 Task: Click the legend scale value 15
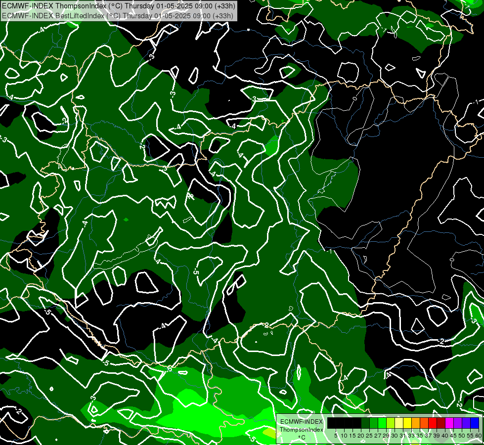pyautogui.click(x=353, y=436)
